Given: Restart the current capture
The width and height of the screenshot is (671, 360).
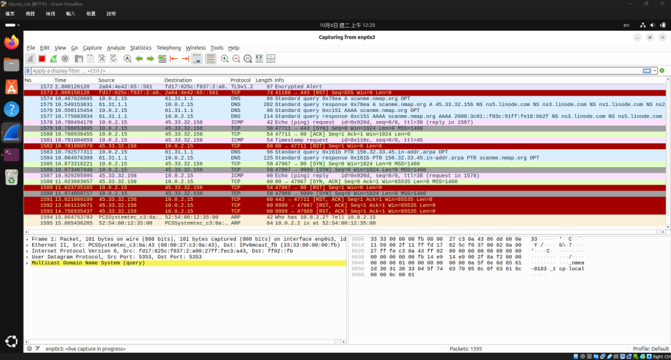Looking at the screenshot, I should 53,58.
